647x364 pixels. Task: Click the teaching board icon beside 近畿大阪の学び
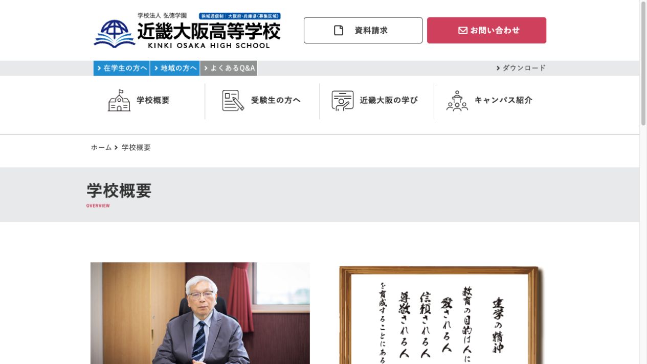(x=343, y=101)
